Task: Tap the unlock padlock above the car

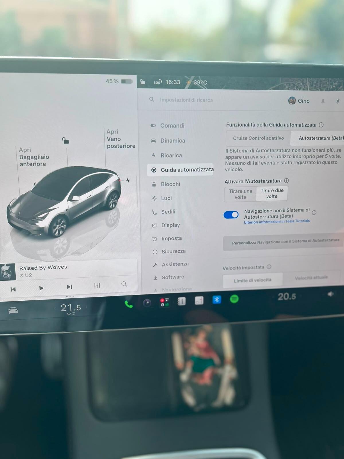Action: [66, 140]
